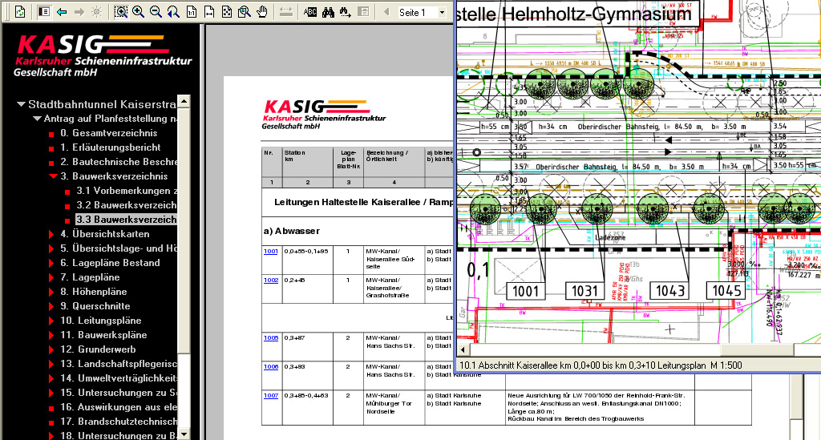The image size is (821, 440).
Task: Open the Seite 1 page dropdown
Action: [442, 12]
